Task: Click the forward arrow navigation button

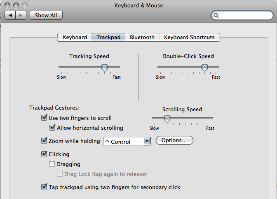Action: [x=21, y=15]
